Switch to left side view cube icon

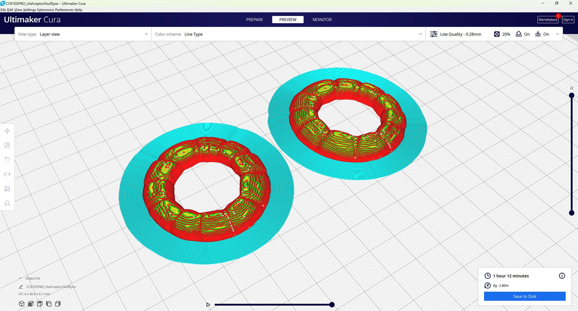[x=49, y=304]
